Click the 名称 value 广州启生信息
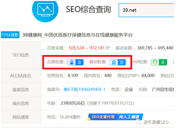181x128 pixels. (x=163, y=90)
